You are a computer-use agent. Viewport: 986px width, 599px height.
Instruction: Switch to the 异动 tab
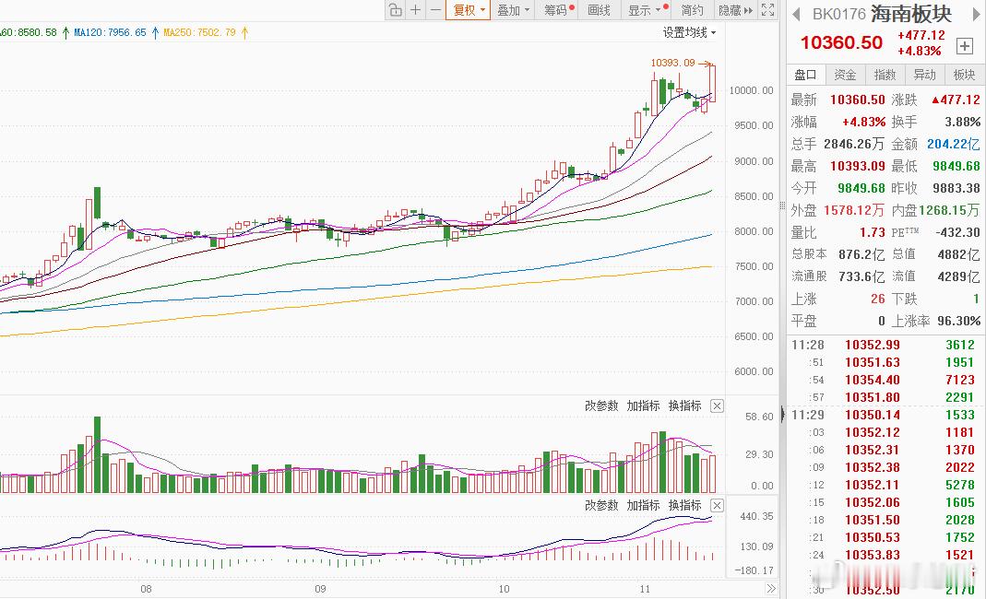[924, 75]
